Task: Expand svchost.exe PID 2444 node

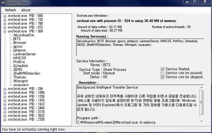Action: pyautogui.click(x=5, y=108)
